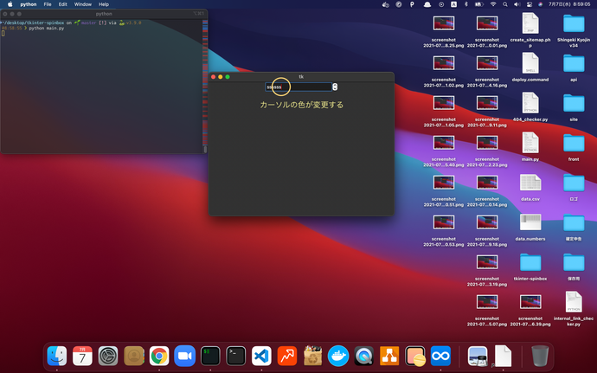Select screenshot 2021-07...8.25.png thumbnail
The image size is (597, 373).
click(444, 23)
